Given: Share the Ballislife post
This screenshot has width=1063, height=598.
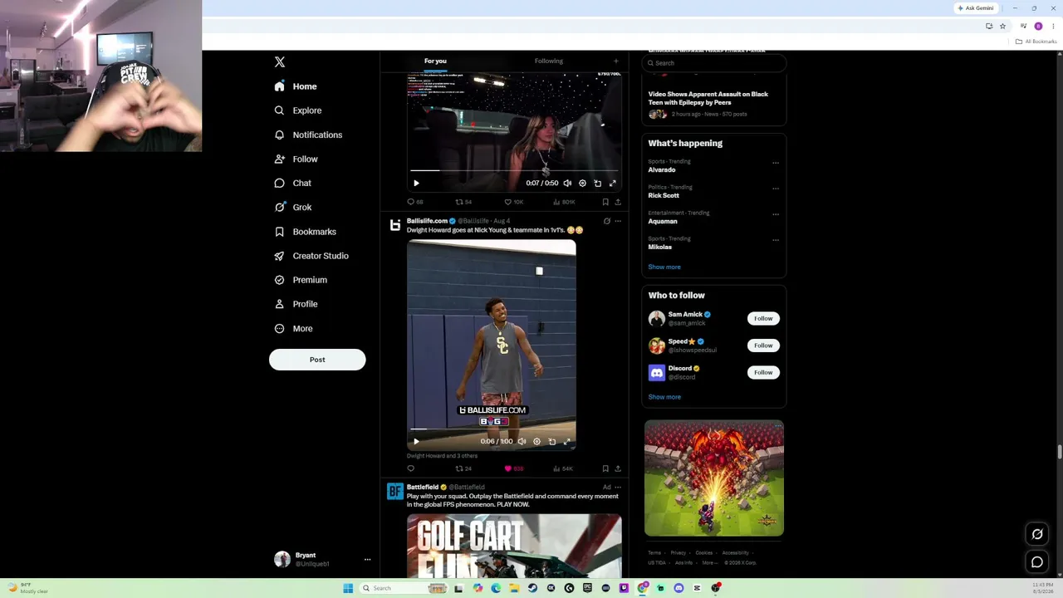Looking at the screenshot, I should (617, 468).
